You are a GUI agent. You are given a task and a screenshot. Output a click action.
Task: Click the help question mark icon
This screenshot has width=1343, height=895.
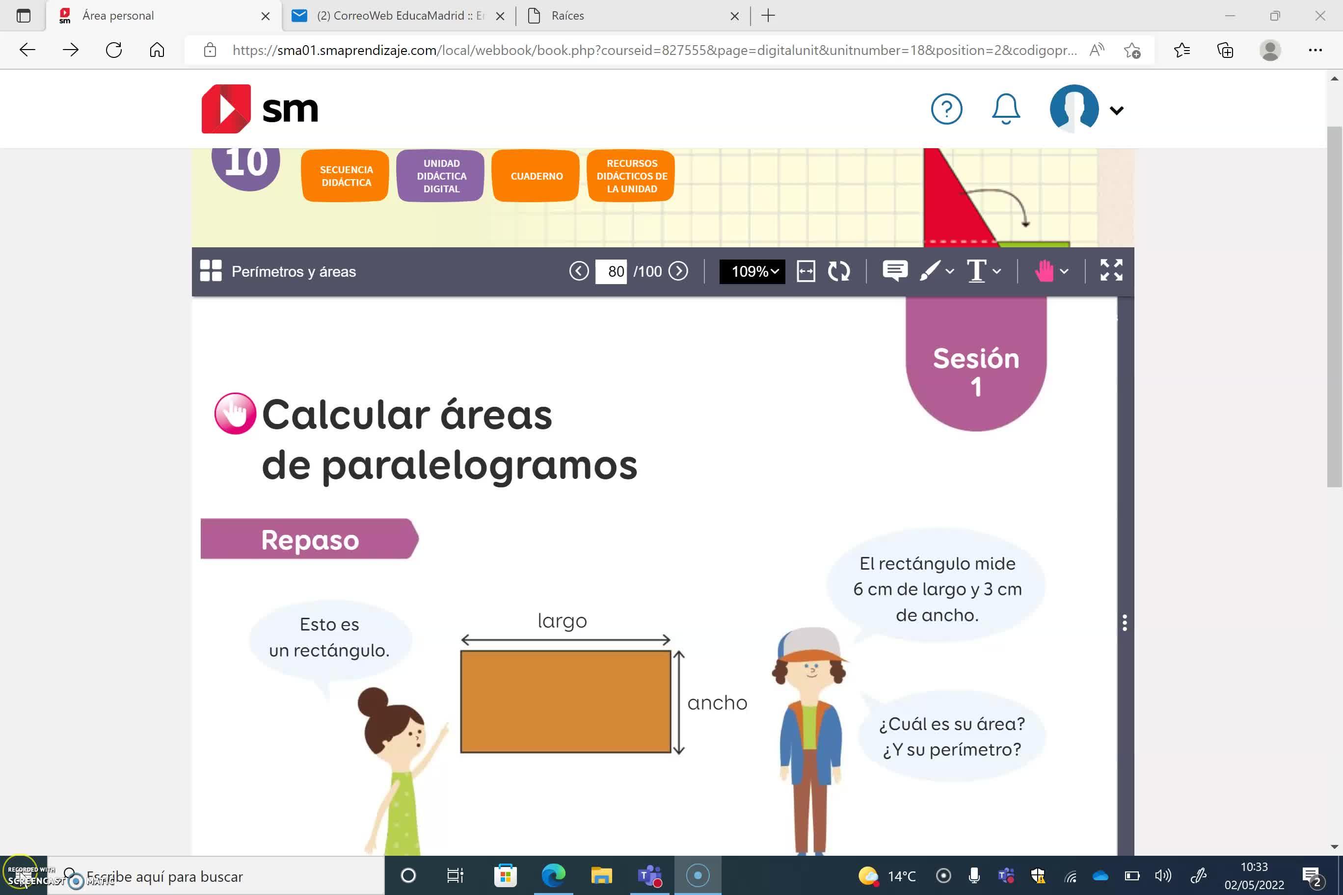[x=946, y=108]
